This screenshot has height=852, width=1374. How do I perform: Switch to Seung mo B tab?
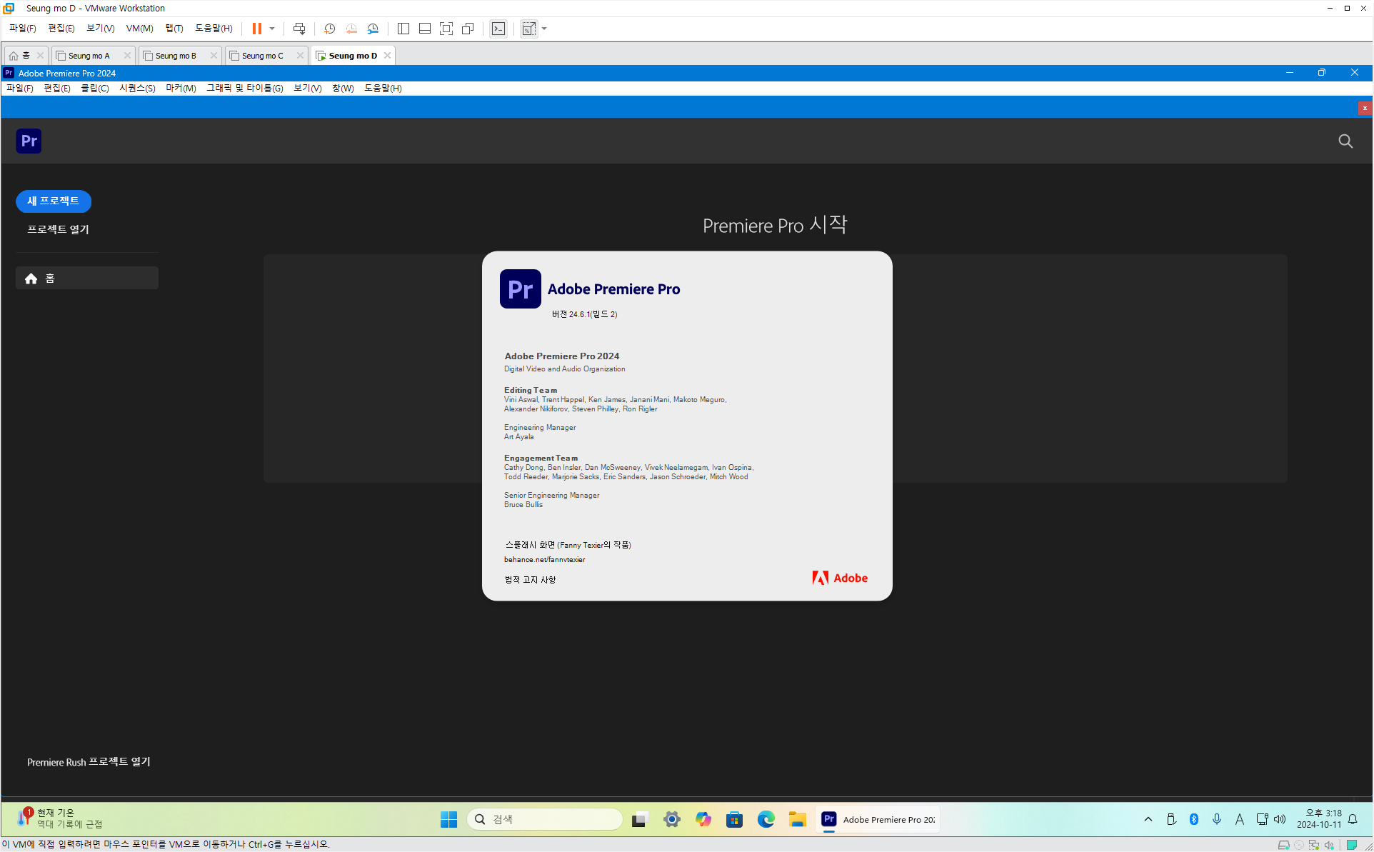175,55
